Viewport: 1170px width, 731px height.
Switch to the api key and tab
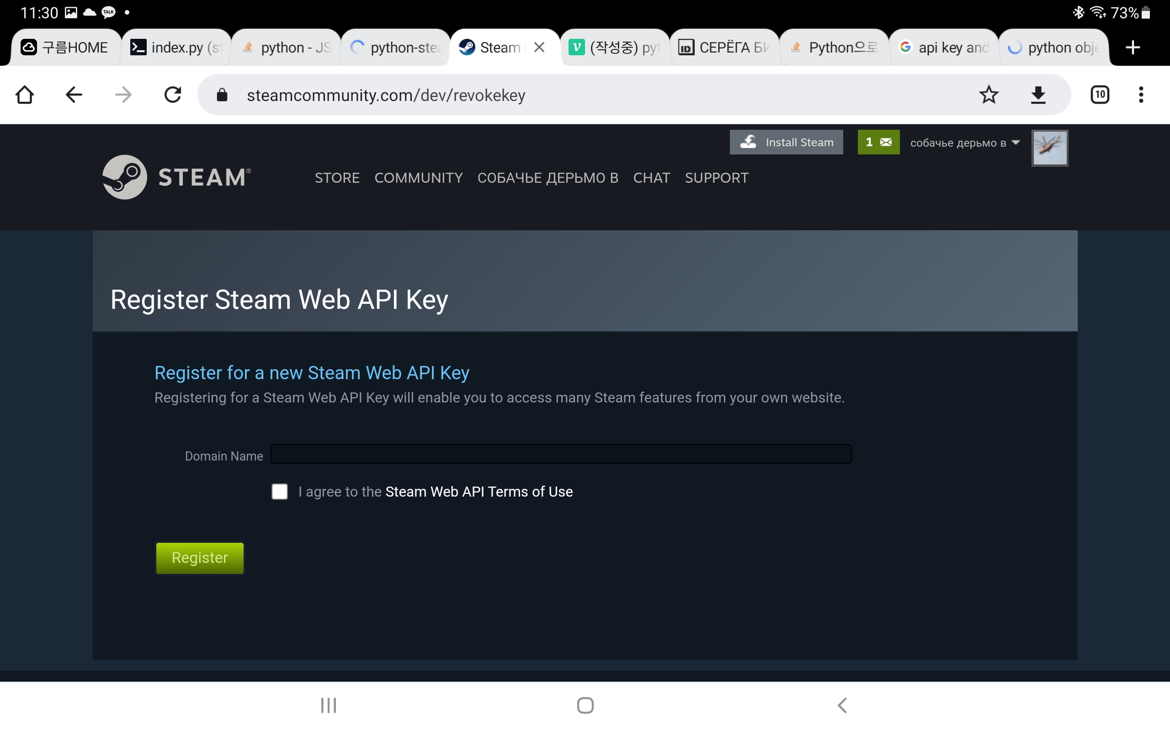point(944,48)
